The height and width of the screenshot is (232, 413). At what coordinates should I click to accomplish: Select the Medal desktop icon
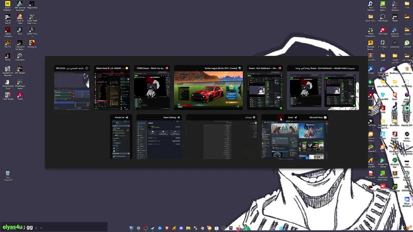click(x=395, y=18)
